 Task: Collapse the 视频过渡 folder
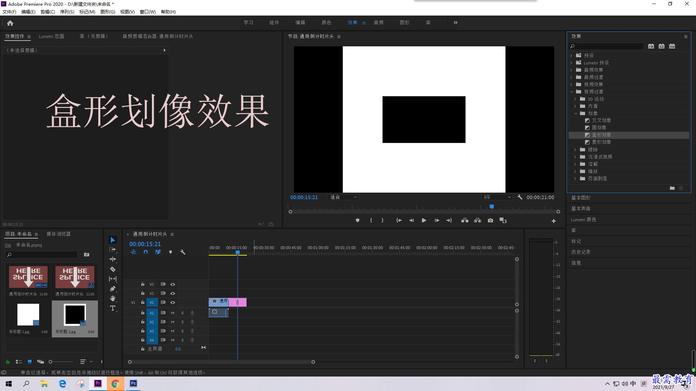tap(572, 92)
